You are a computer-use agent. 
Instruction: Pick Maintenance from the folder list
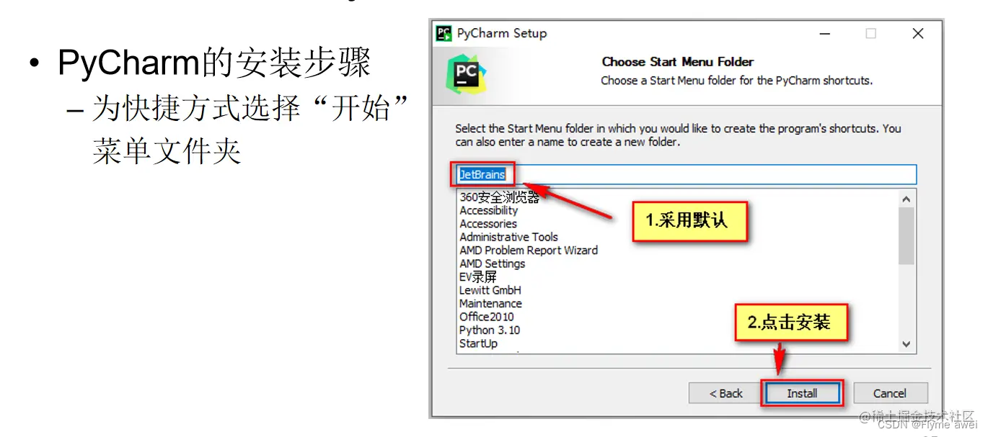coord(490,303)
